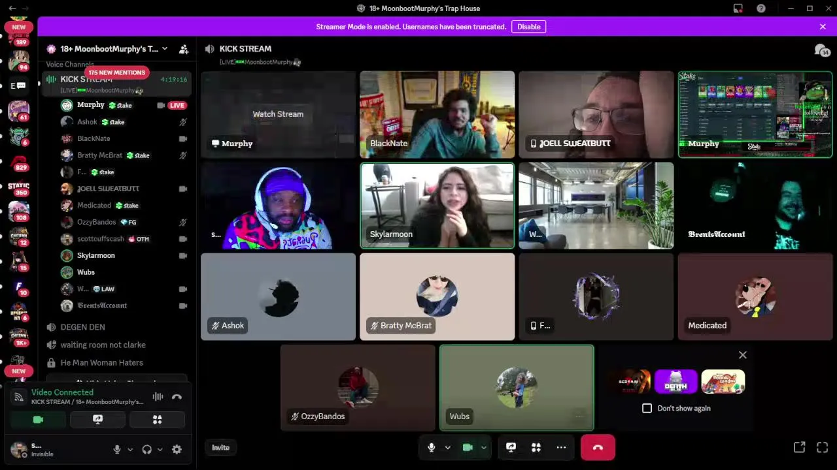This screenshot has width=837, height=470.
Task: Launch the purple Death activity thumbnail
Action: tap(676, 381)
